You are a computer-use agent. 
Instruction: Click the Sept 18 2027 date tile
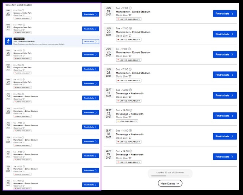pyautogui.click(x=108, y=134)
